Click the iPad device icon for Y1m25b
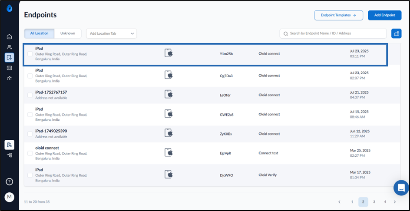The height and width of the screenshot is (211, 410). point(169,53)
